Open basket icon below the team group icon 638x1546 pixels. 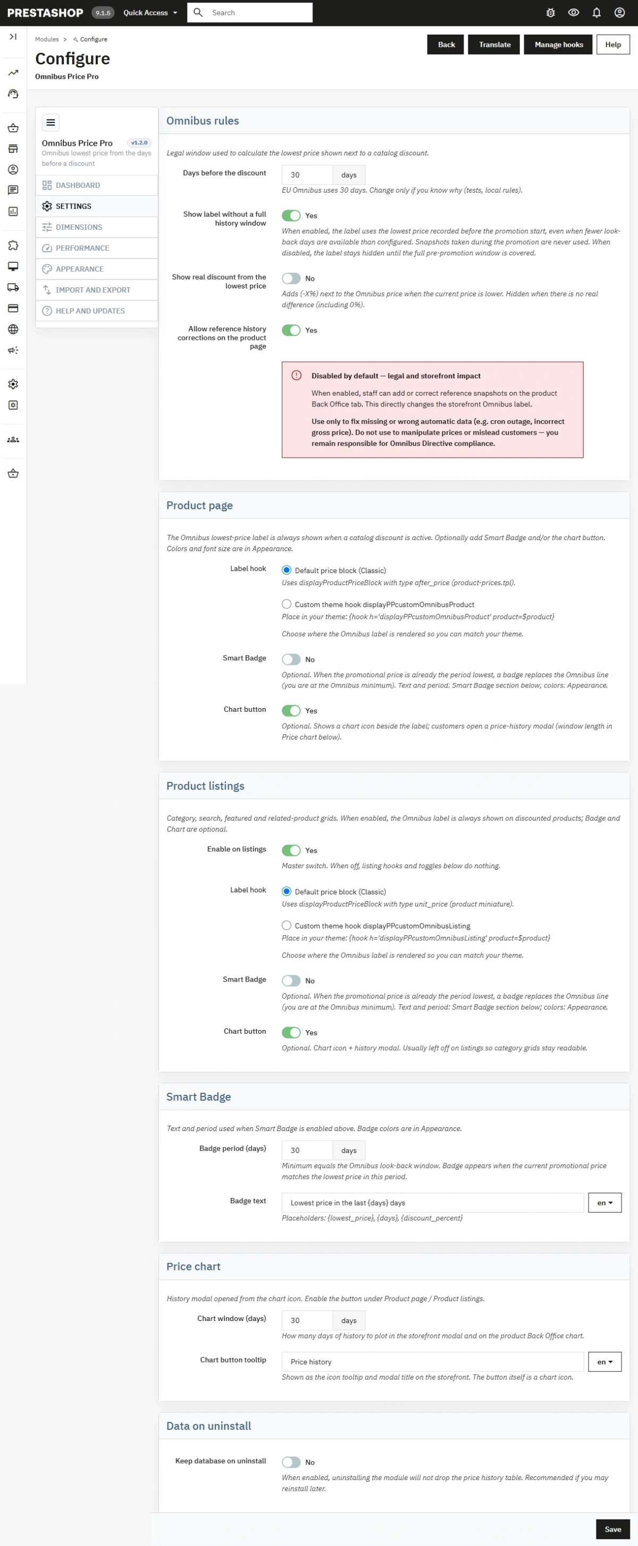tap(13, 473)
